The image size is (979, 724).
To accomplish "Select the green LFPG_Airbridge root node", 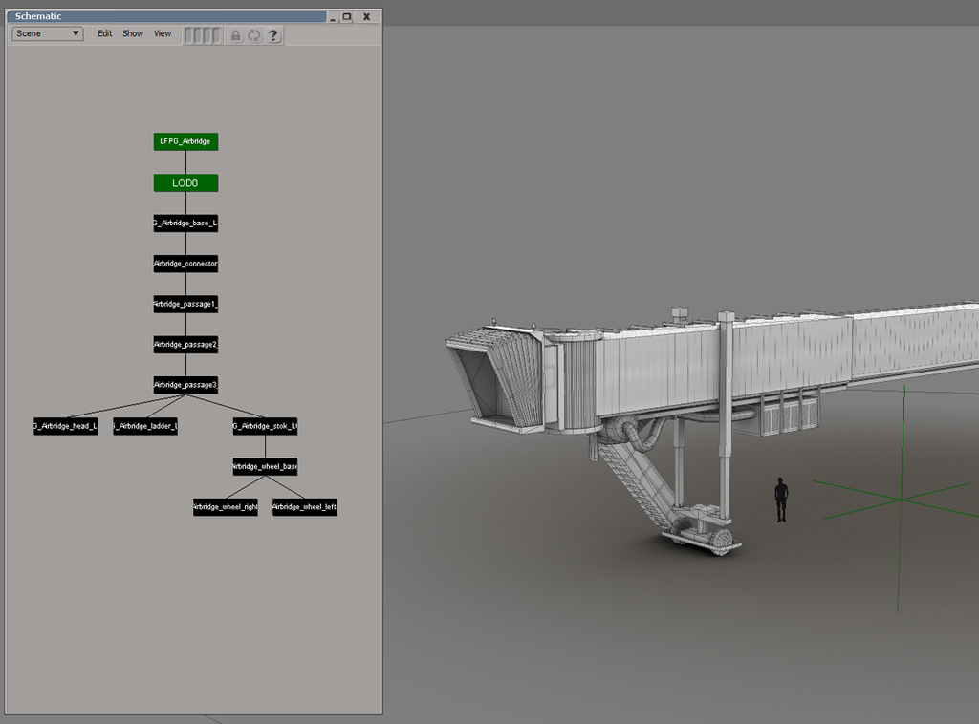I will tap(185, 141).
